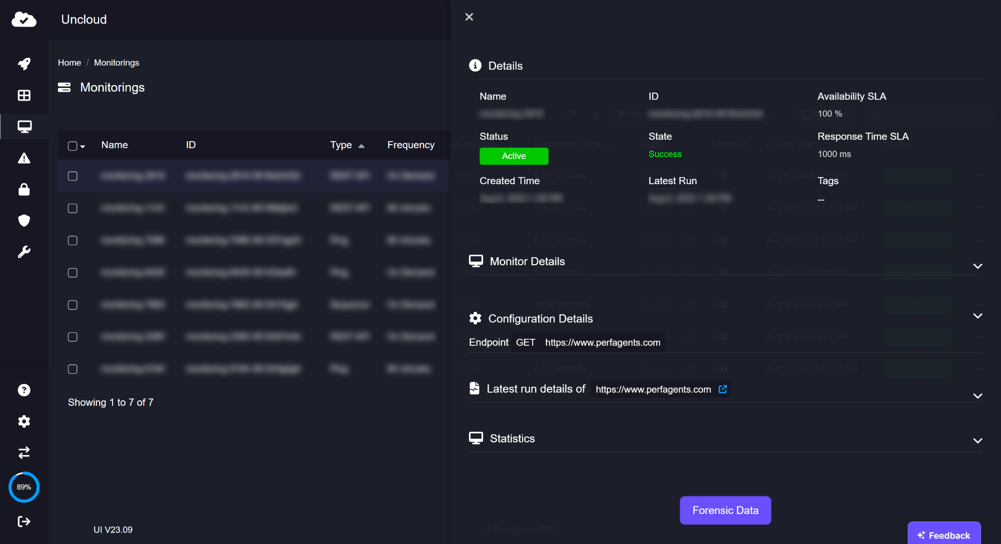Open the Feedback button
The image size is (1001, 544).
[943, 535]
